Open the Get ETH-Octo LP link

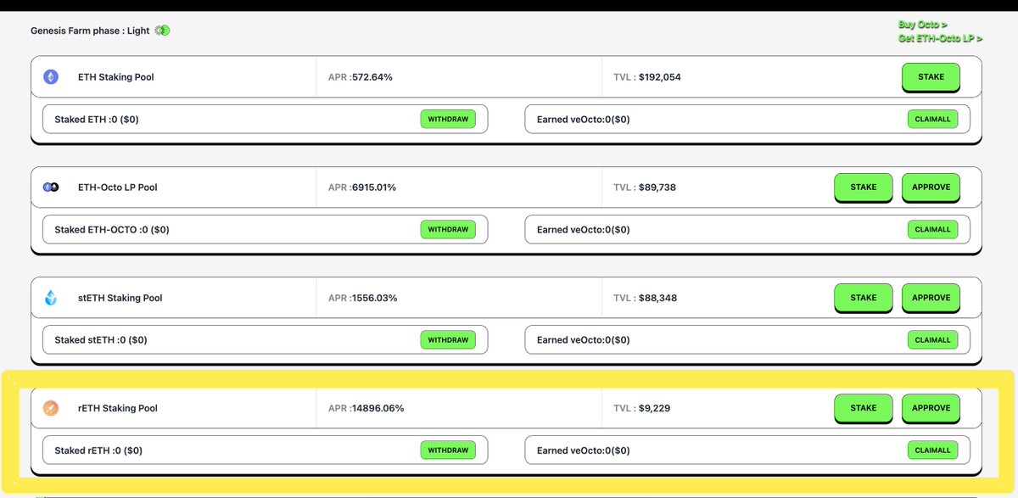940,38
